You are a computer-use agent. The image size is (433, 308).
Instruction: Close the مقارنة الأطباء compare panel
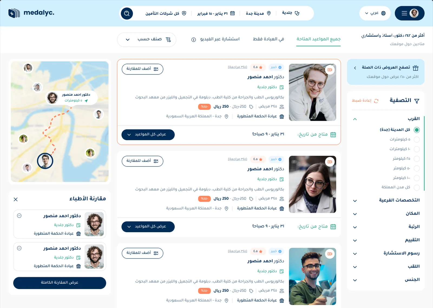pyautogui.click(x=16, y=199)
